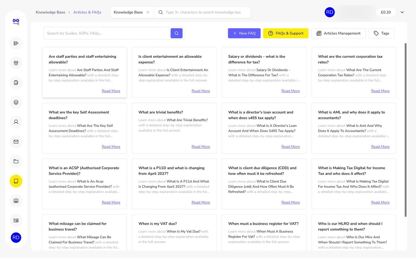This screenshot has height=258, width=416.
Task: Open the Knowledge Base scope dropdown
Action: click(x=132, y=12)
